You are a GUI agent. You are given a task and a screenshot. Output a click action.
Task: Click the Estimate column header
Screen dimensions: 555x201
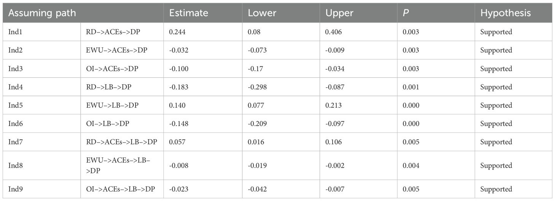[x=189, y=13]
